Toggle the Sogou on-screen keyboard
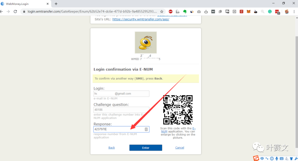This screenshot has height=161, width=298. (x=282, y=159)
